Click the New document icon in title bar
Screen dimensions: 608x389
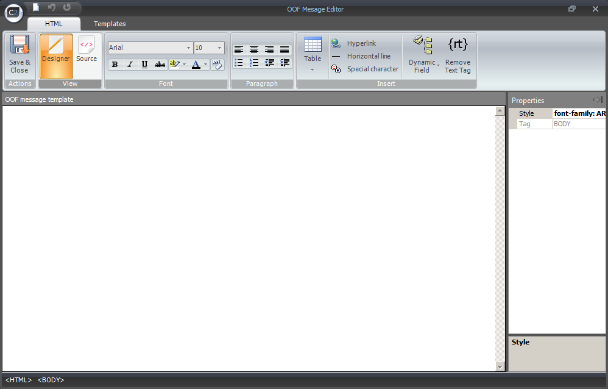pos(36,7)
